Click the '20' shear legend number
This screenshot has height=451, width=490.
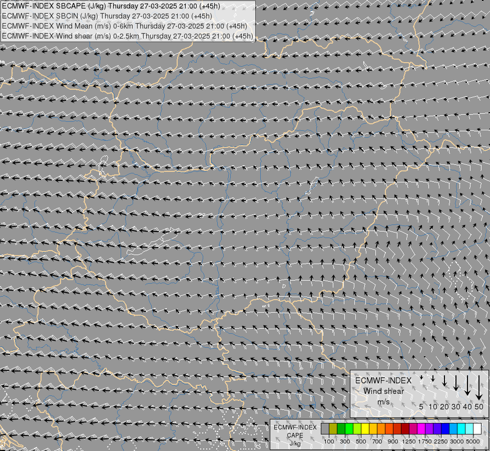click(x=444, y=407)
